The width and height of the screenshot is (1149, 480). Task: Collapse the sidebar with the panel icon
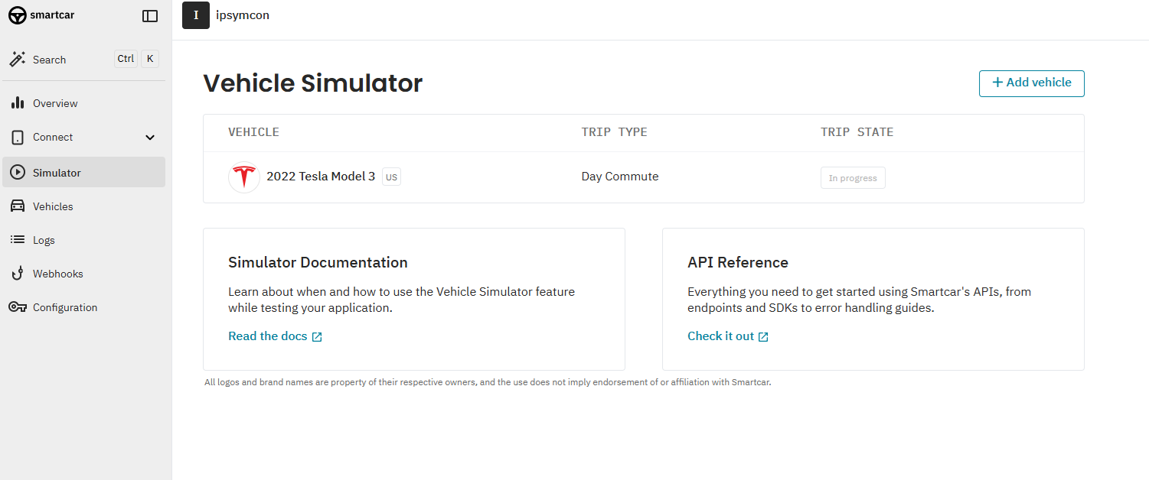(150, 15)
